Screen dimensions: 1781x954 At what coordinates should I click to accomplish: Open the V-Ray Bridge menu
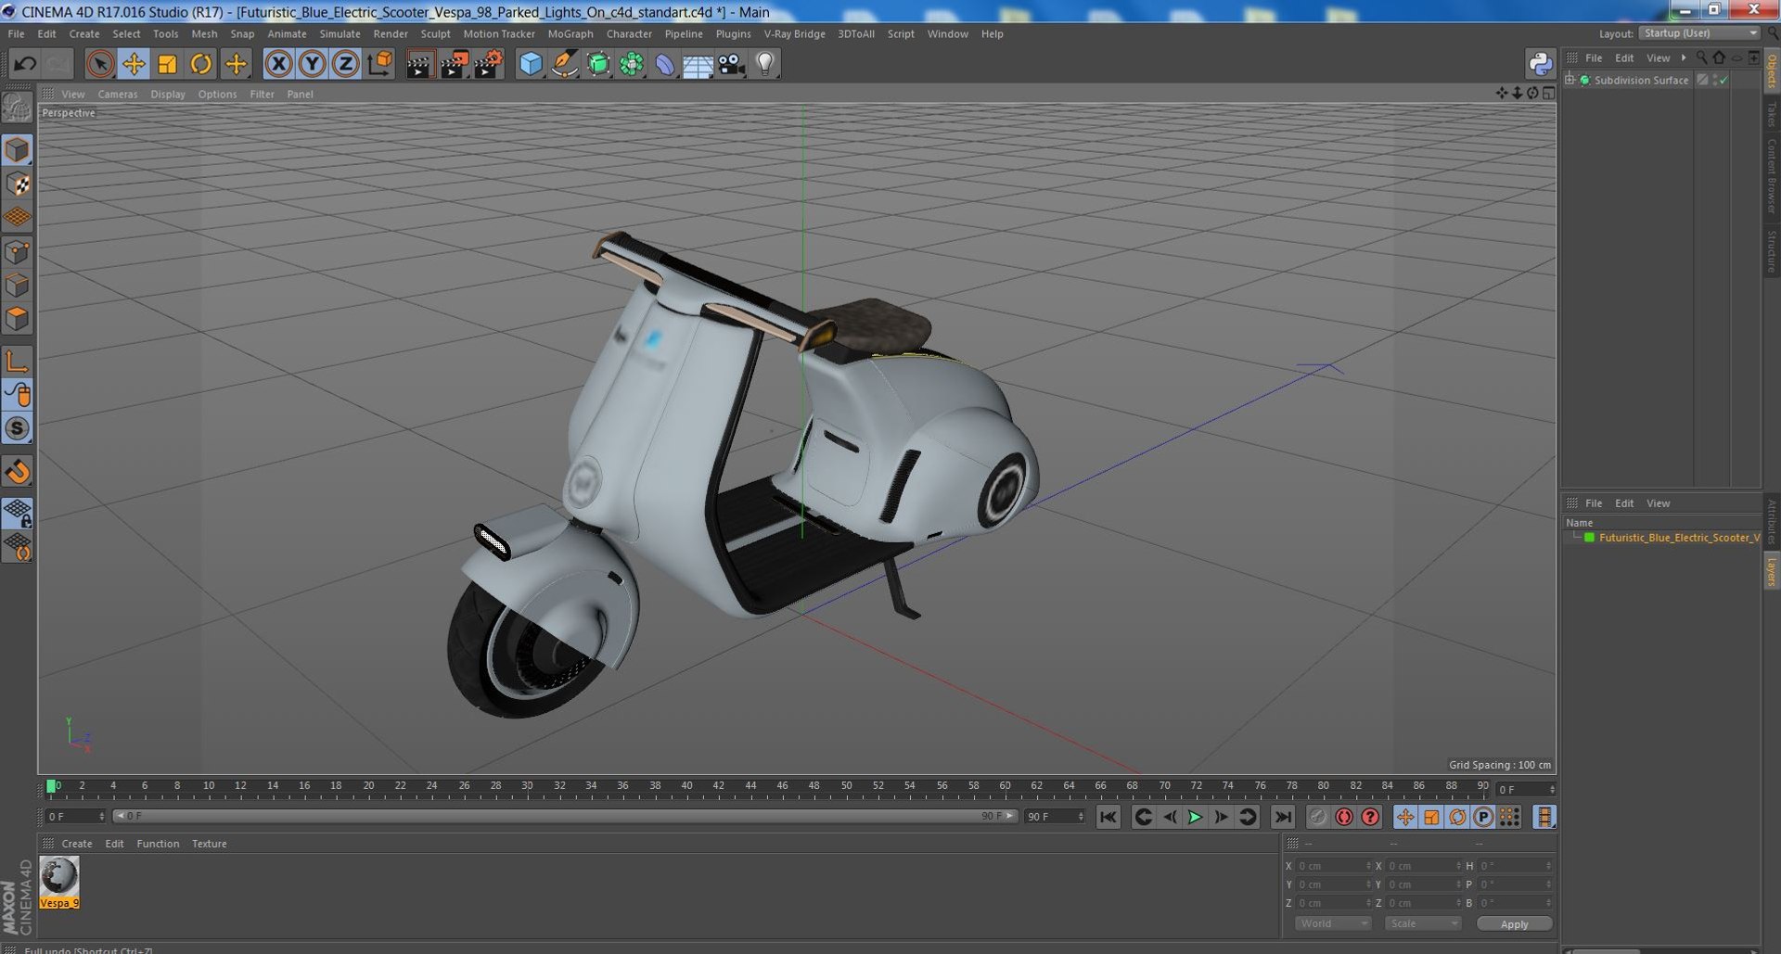point(794,34)
